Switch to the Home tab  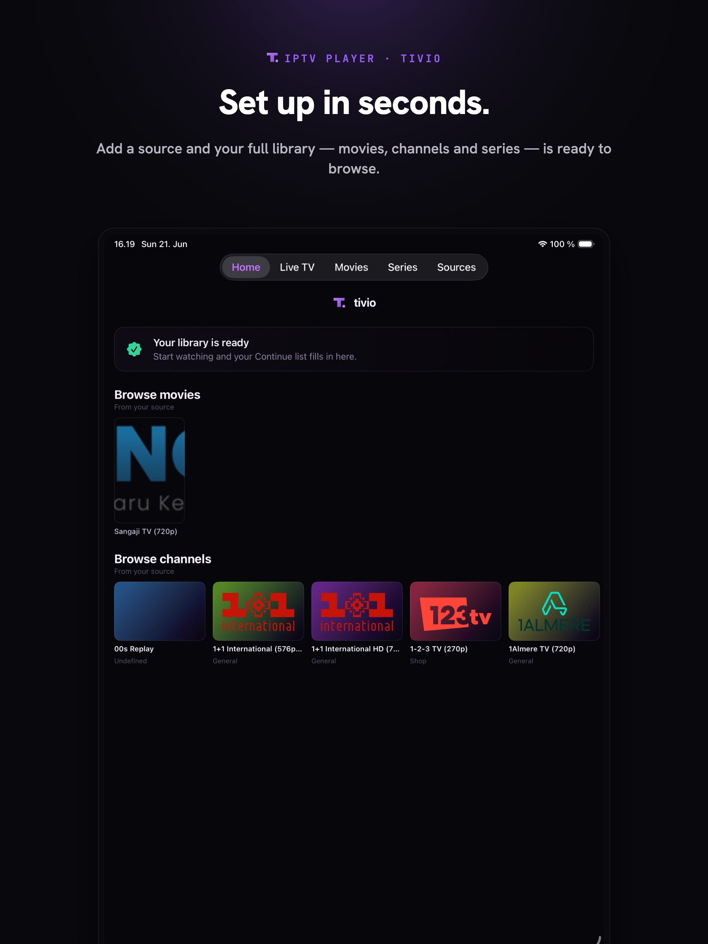pyautogui.click(x=245, y=267)
